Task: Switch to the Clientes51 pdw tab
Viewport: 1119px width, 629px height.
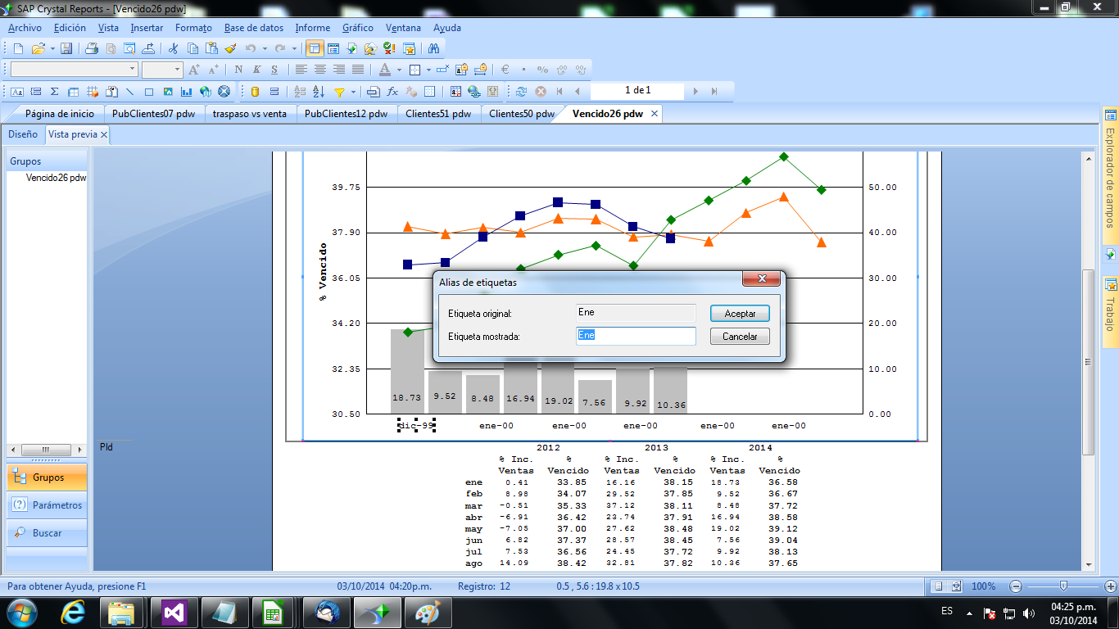Action: [438, 114]
